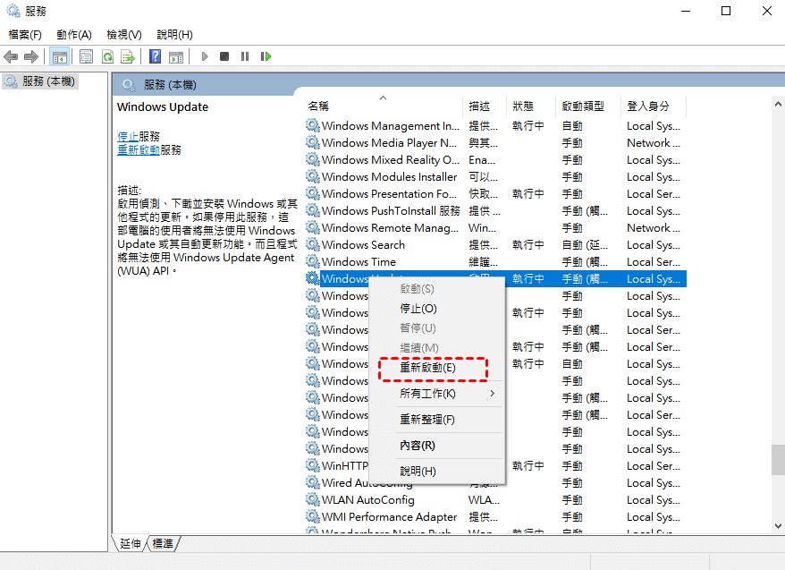Choose 停止(O) in the context menu
The width and height of the screenshot is (785, 570).
[418, 309]
